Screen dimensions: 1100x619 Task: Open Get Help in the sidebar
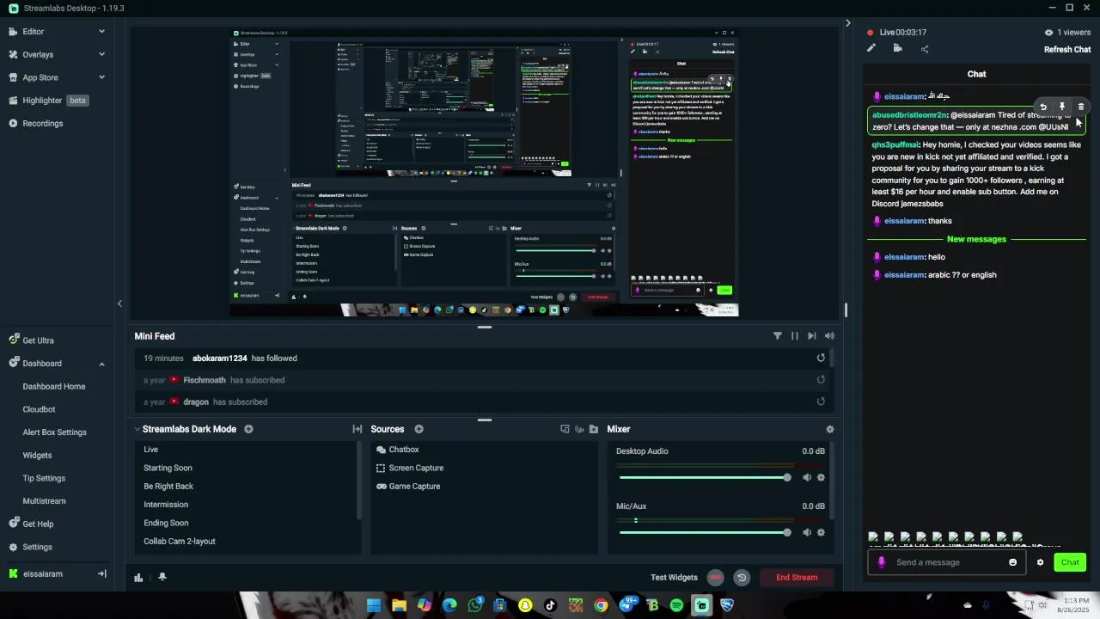(38, 524)
